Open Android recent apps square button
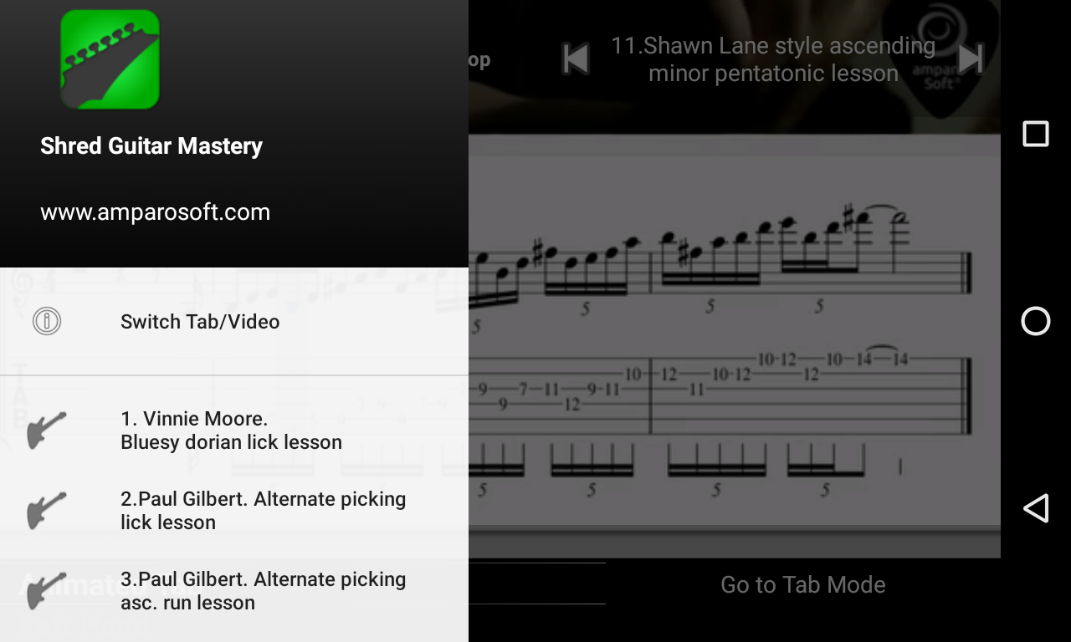This screenshot has width=1071, height=642. (1036, 134)
